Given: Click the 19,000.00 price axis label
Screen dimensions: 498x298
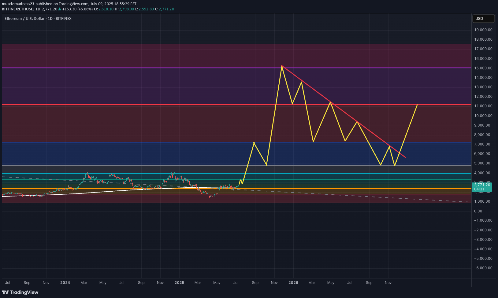Looking at the screenshot, I should point(483,30).
